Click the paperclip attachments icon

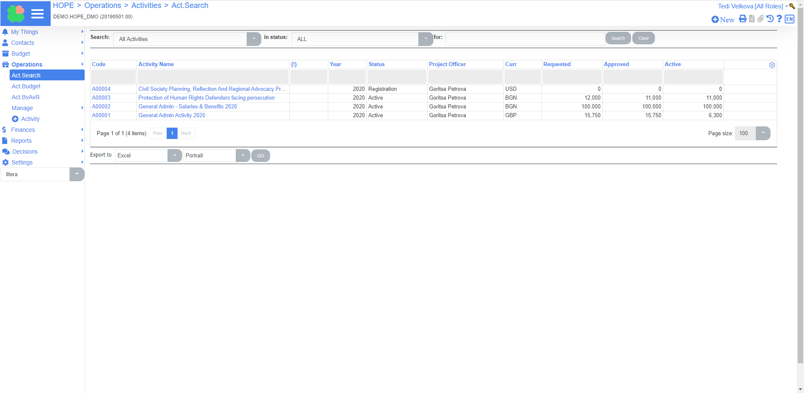pos(760,19)
